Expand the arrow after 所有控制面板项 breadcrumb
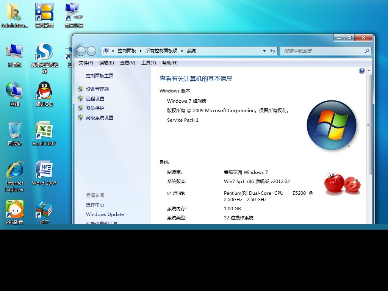388x291 pixels. coord(182,51)
